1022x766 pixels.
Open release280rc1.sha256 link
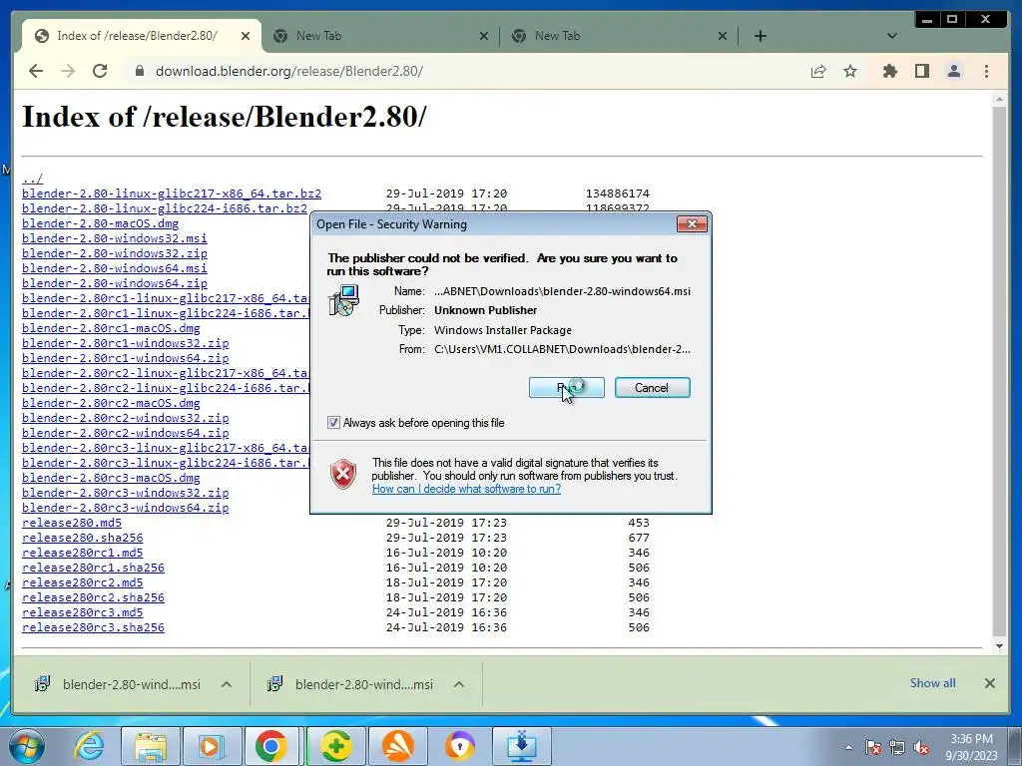tap(93, 568)
